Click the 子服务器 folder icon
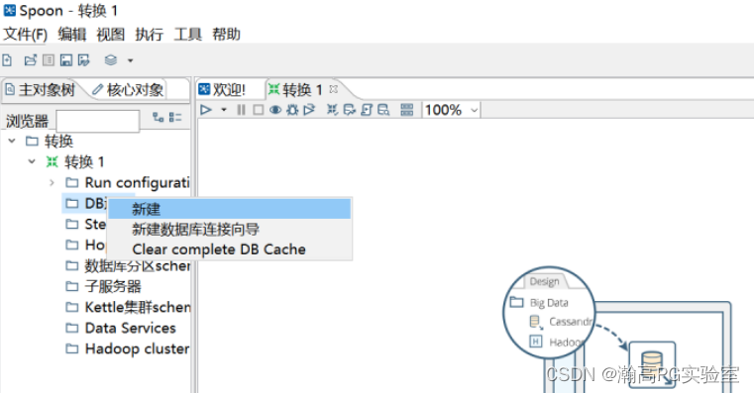Image resolution: width=754 pixels, height=393 pixels. [71, 286]
